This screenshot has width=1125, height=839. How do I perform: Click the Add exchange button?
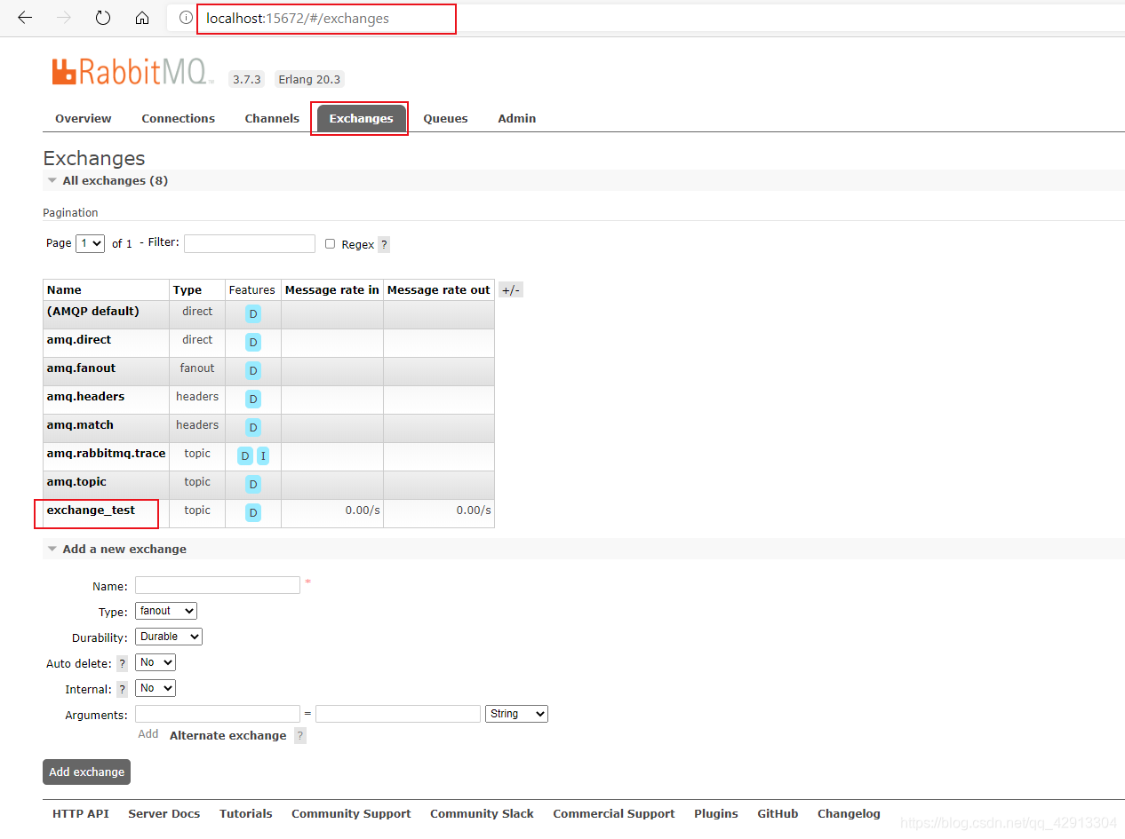[86, 772]
